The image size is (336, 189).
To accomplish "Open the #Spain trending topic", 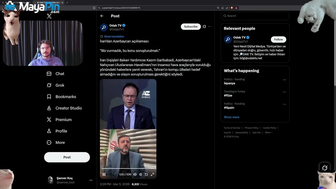I will coord(229,108).
